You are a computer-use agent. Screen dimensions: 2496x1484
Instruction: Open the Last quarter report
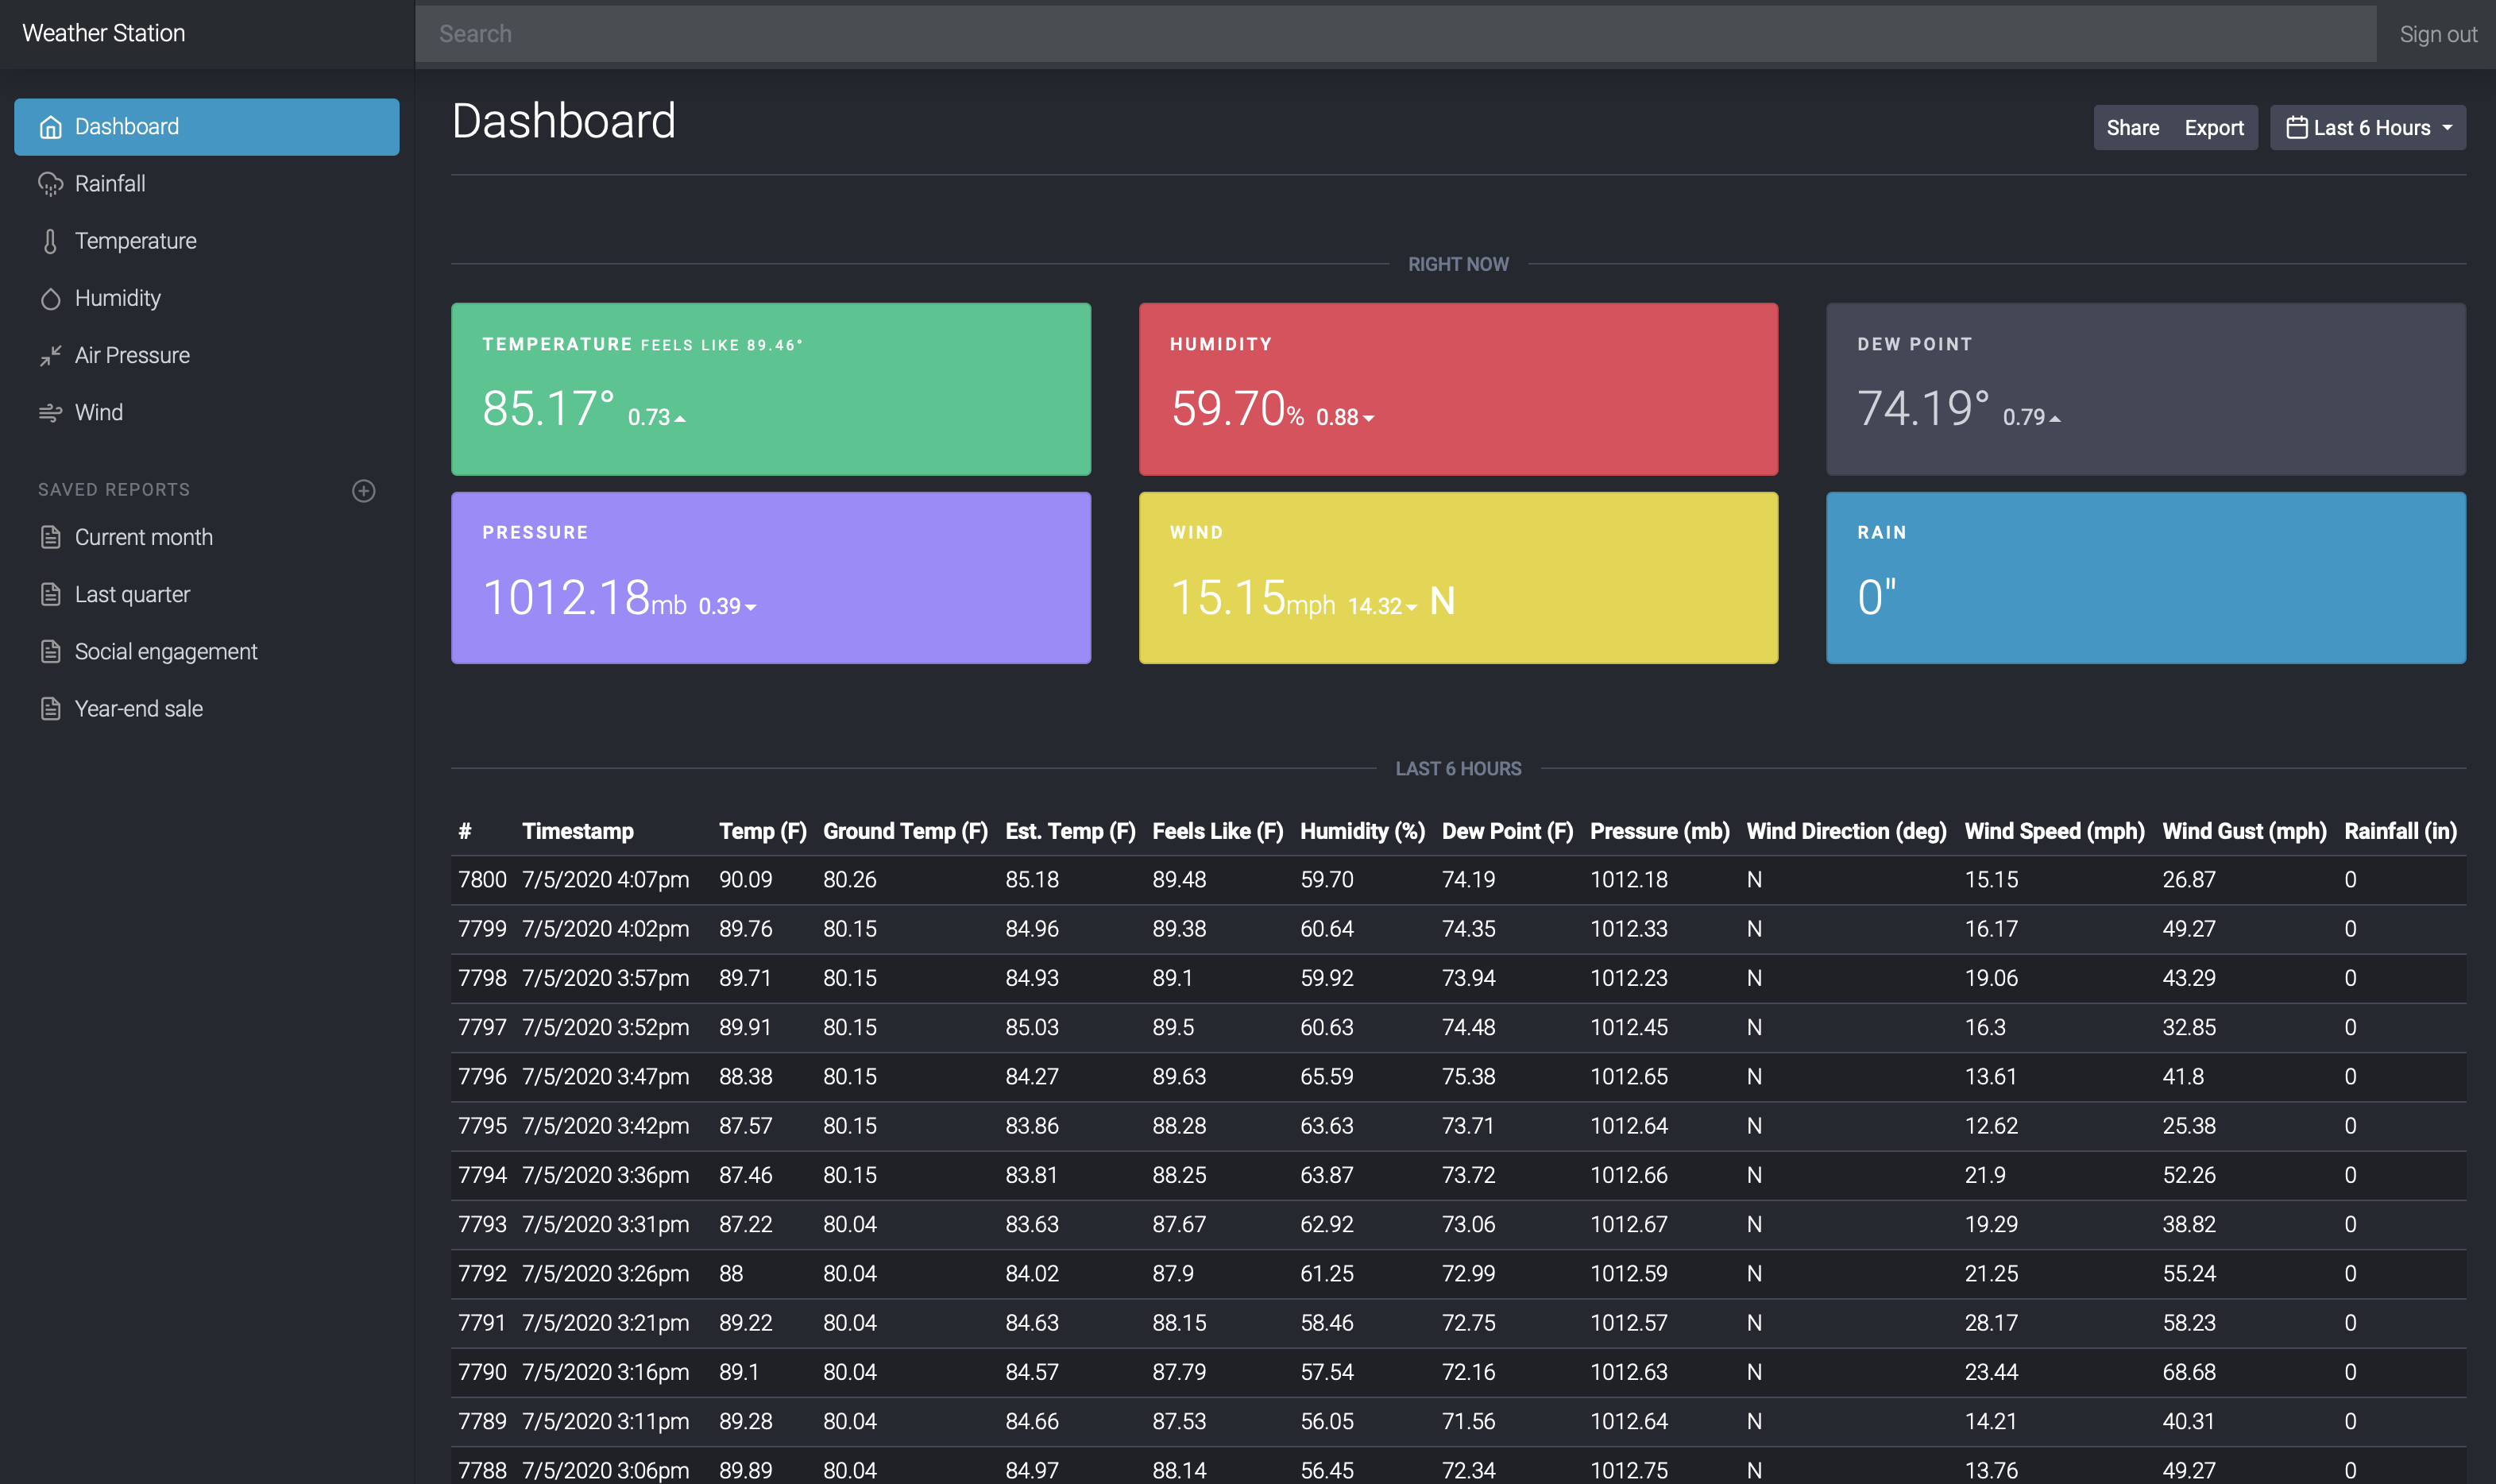pos(132,594)
